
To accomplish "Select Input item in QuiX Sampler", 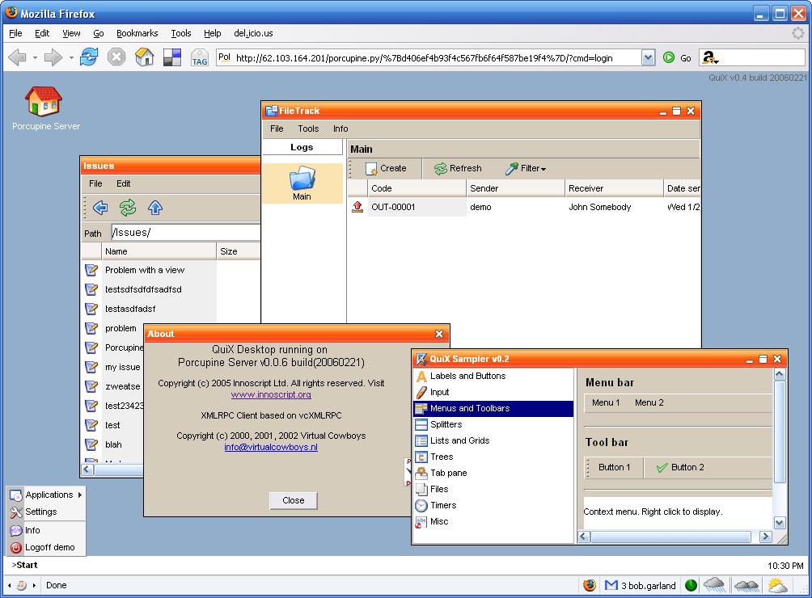I will pyautogui.click(x=439, y=392).
